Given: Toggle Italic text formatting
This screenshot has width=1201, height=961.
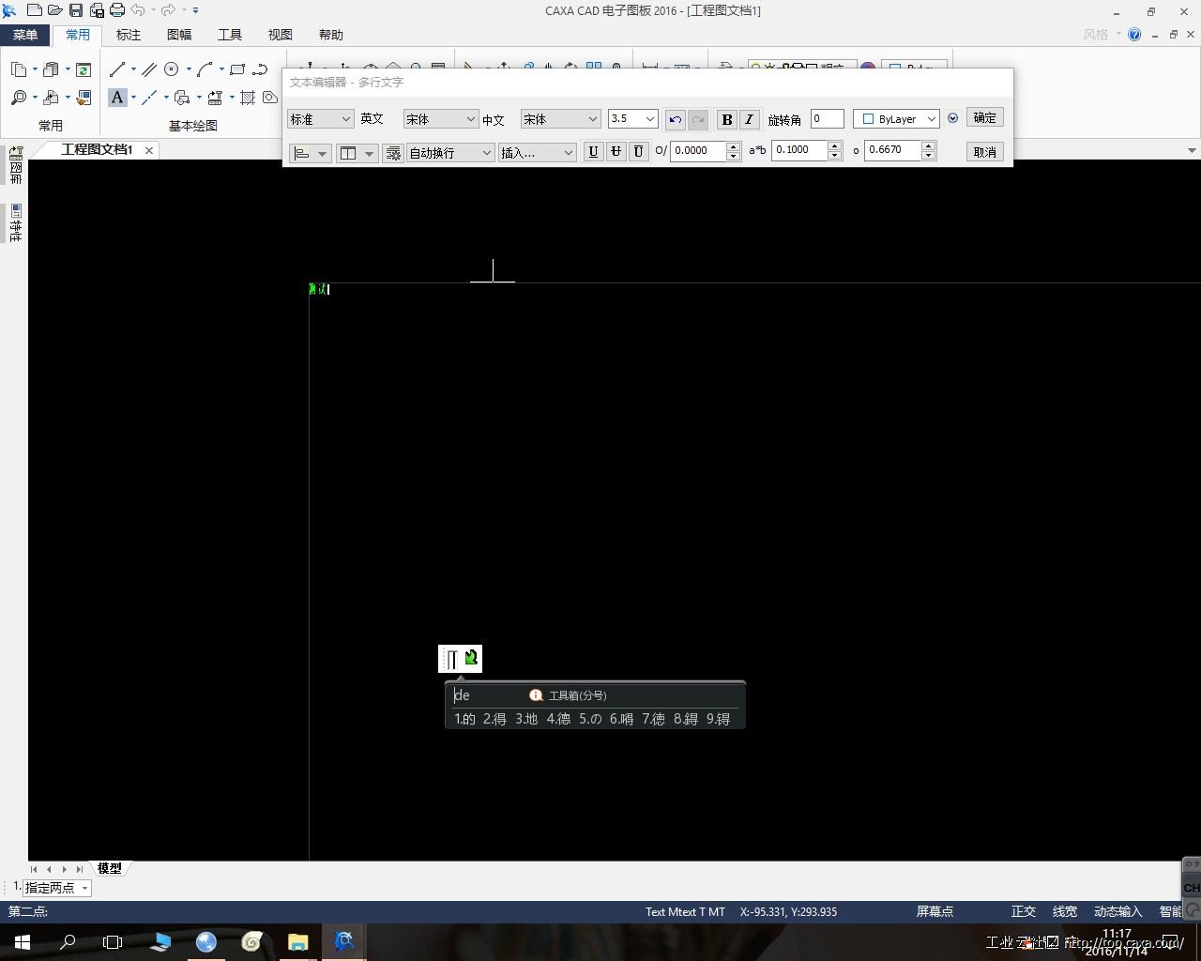Looking at the screenshot, I should pos(749,119).
